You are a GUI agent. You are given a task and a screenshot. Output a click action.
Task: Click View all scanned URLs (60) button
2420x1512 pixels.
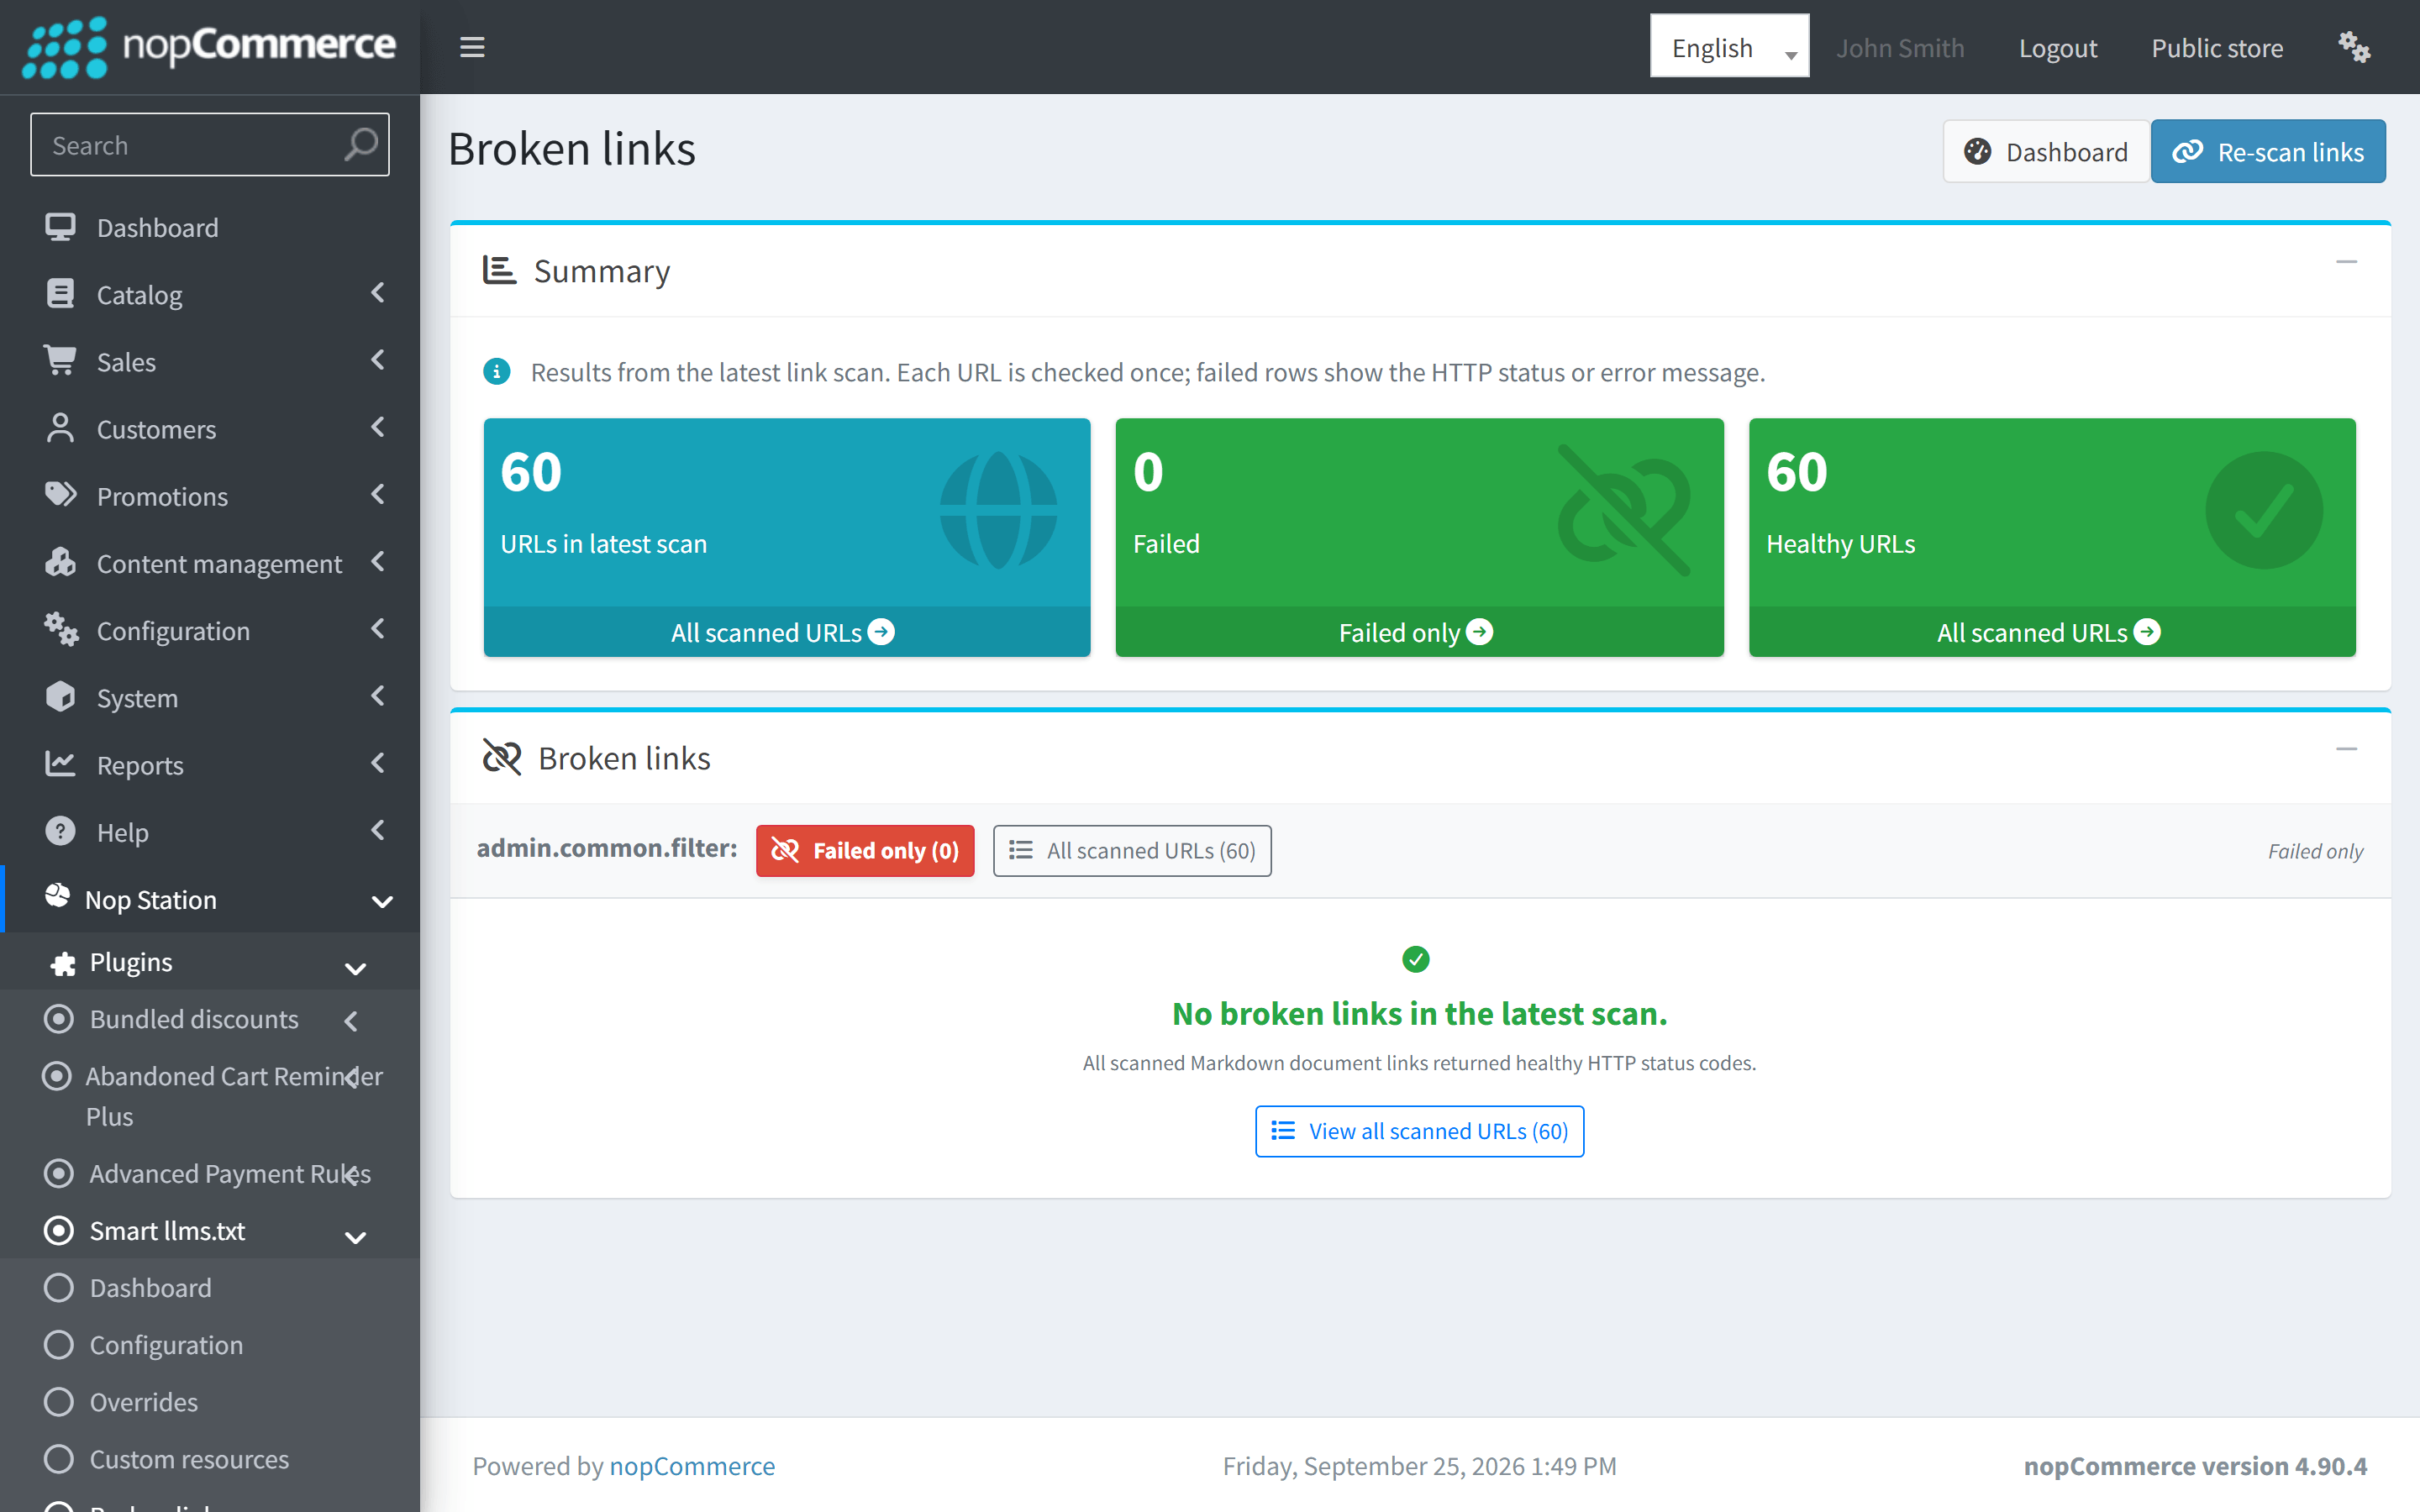click(1419, 1131)
